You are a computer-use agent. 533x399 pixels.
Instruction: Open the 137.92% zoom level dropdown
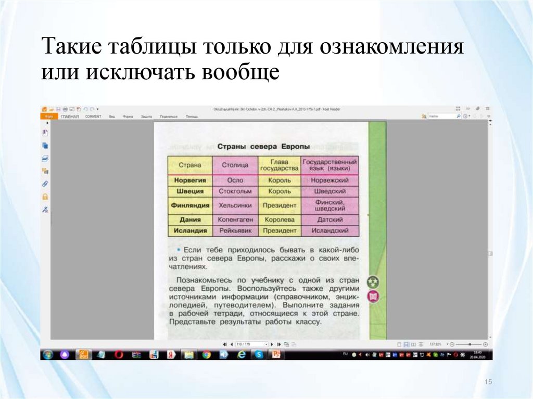point(448,344)
